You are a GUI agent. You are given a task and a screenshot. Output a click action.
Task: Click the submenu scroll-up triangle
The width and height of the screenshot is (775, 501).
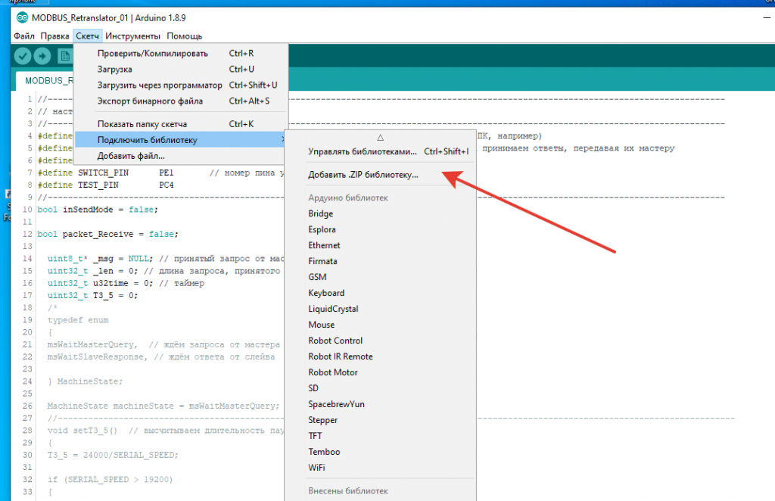click(x=380, y=137)
